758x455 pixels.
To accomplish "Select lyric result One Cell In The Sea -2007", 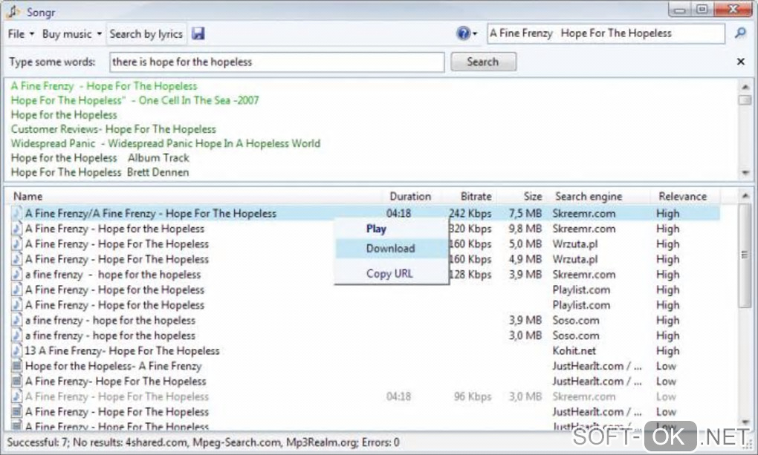I will click(135, 100).
